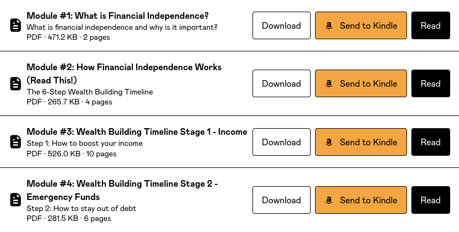Click Amazon logo in Module #2 Kindle button
This screenshot has width=459, height=232.
[x=329, y=84]
